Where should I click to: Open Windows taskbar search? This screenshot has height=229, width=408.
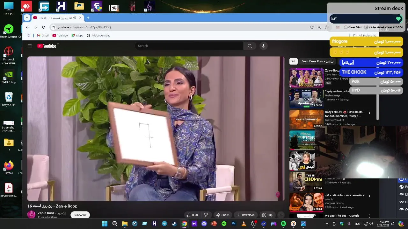[x=115, y=224]
